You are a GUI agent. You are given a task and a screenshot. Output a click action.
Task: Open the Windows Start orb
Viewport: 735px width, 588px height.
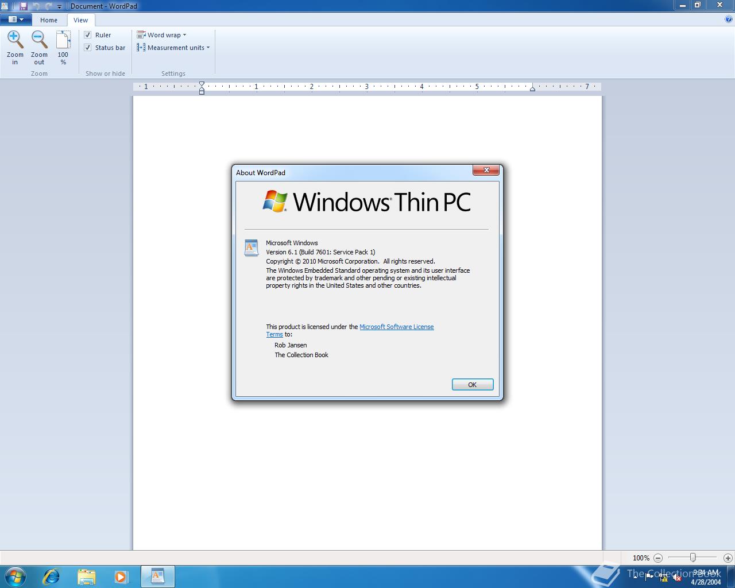coord(15,577)
